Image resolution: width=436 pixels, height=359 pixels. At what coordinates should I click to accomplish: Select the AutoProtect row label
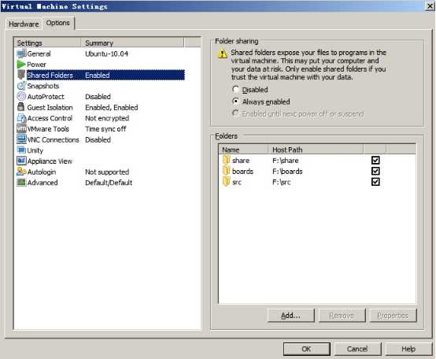(46, 97)
